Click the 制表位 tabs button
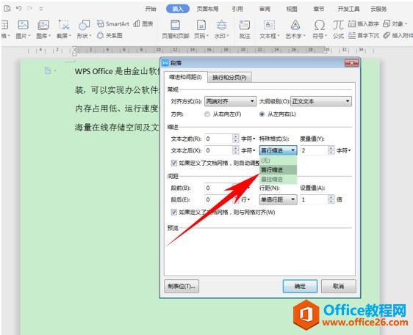The height and width of the screenshot is (335, 413). pyautogui.click(x=182, y=286)
